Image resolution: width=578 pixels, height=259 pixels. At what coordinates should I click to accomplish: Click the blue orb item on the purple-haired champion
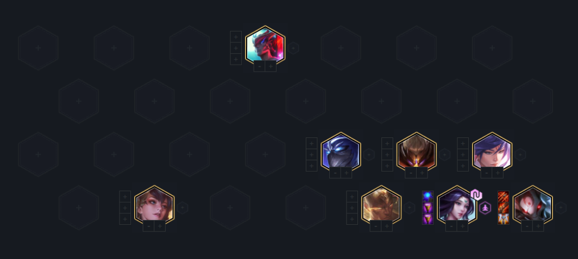tap(428, 197)
